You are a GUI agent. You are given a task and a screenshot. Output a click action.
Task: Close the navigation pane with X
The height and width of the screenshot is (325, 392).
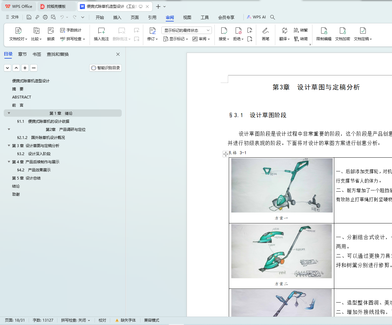(118, 54)
